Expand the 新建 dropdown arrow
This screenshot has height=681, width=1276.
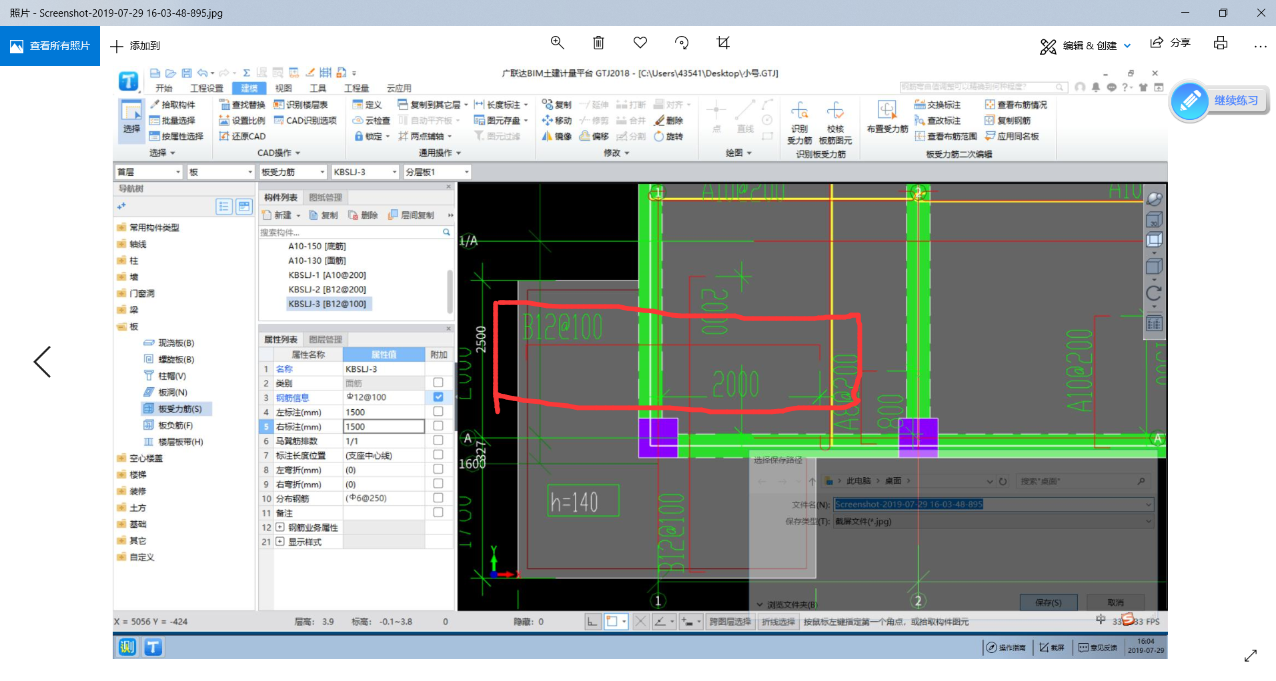[298, 215]
